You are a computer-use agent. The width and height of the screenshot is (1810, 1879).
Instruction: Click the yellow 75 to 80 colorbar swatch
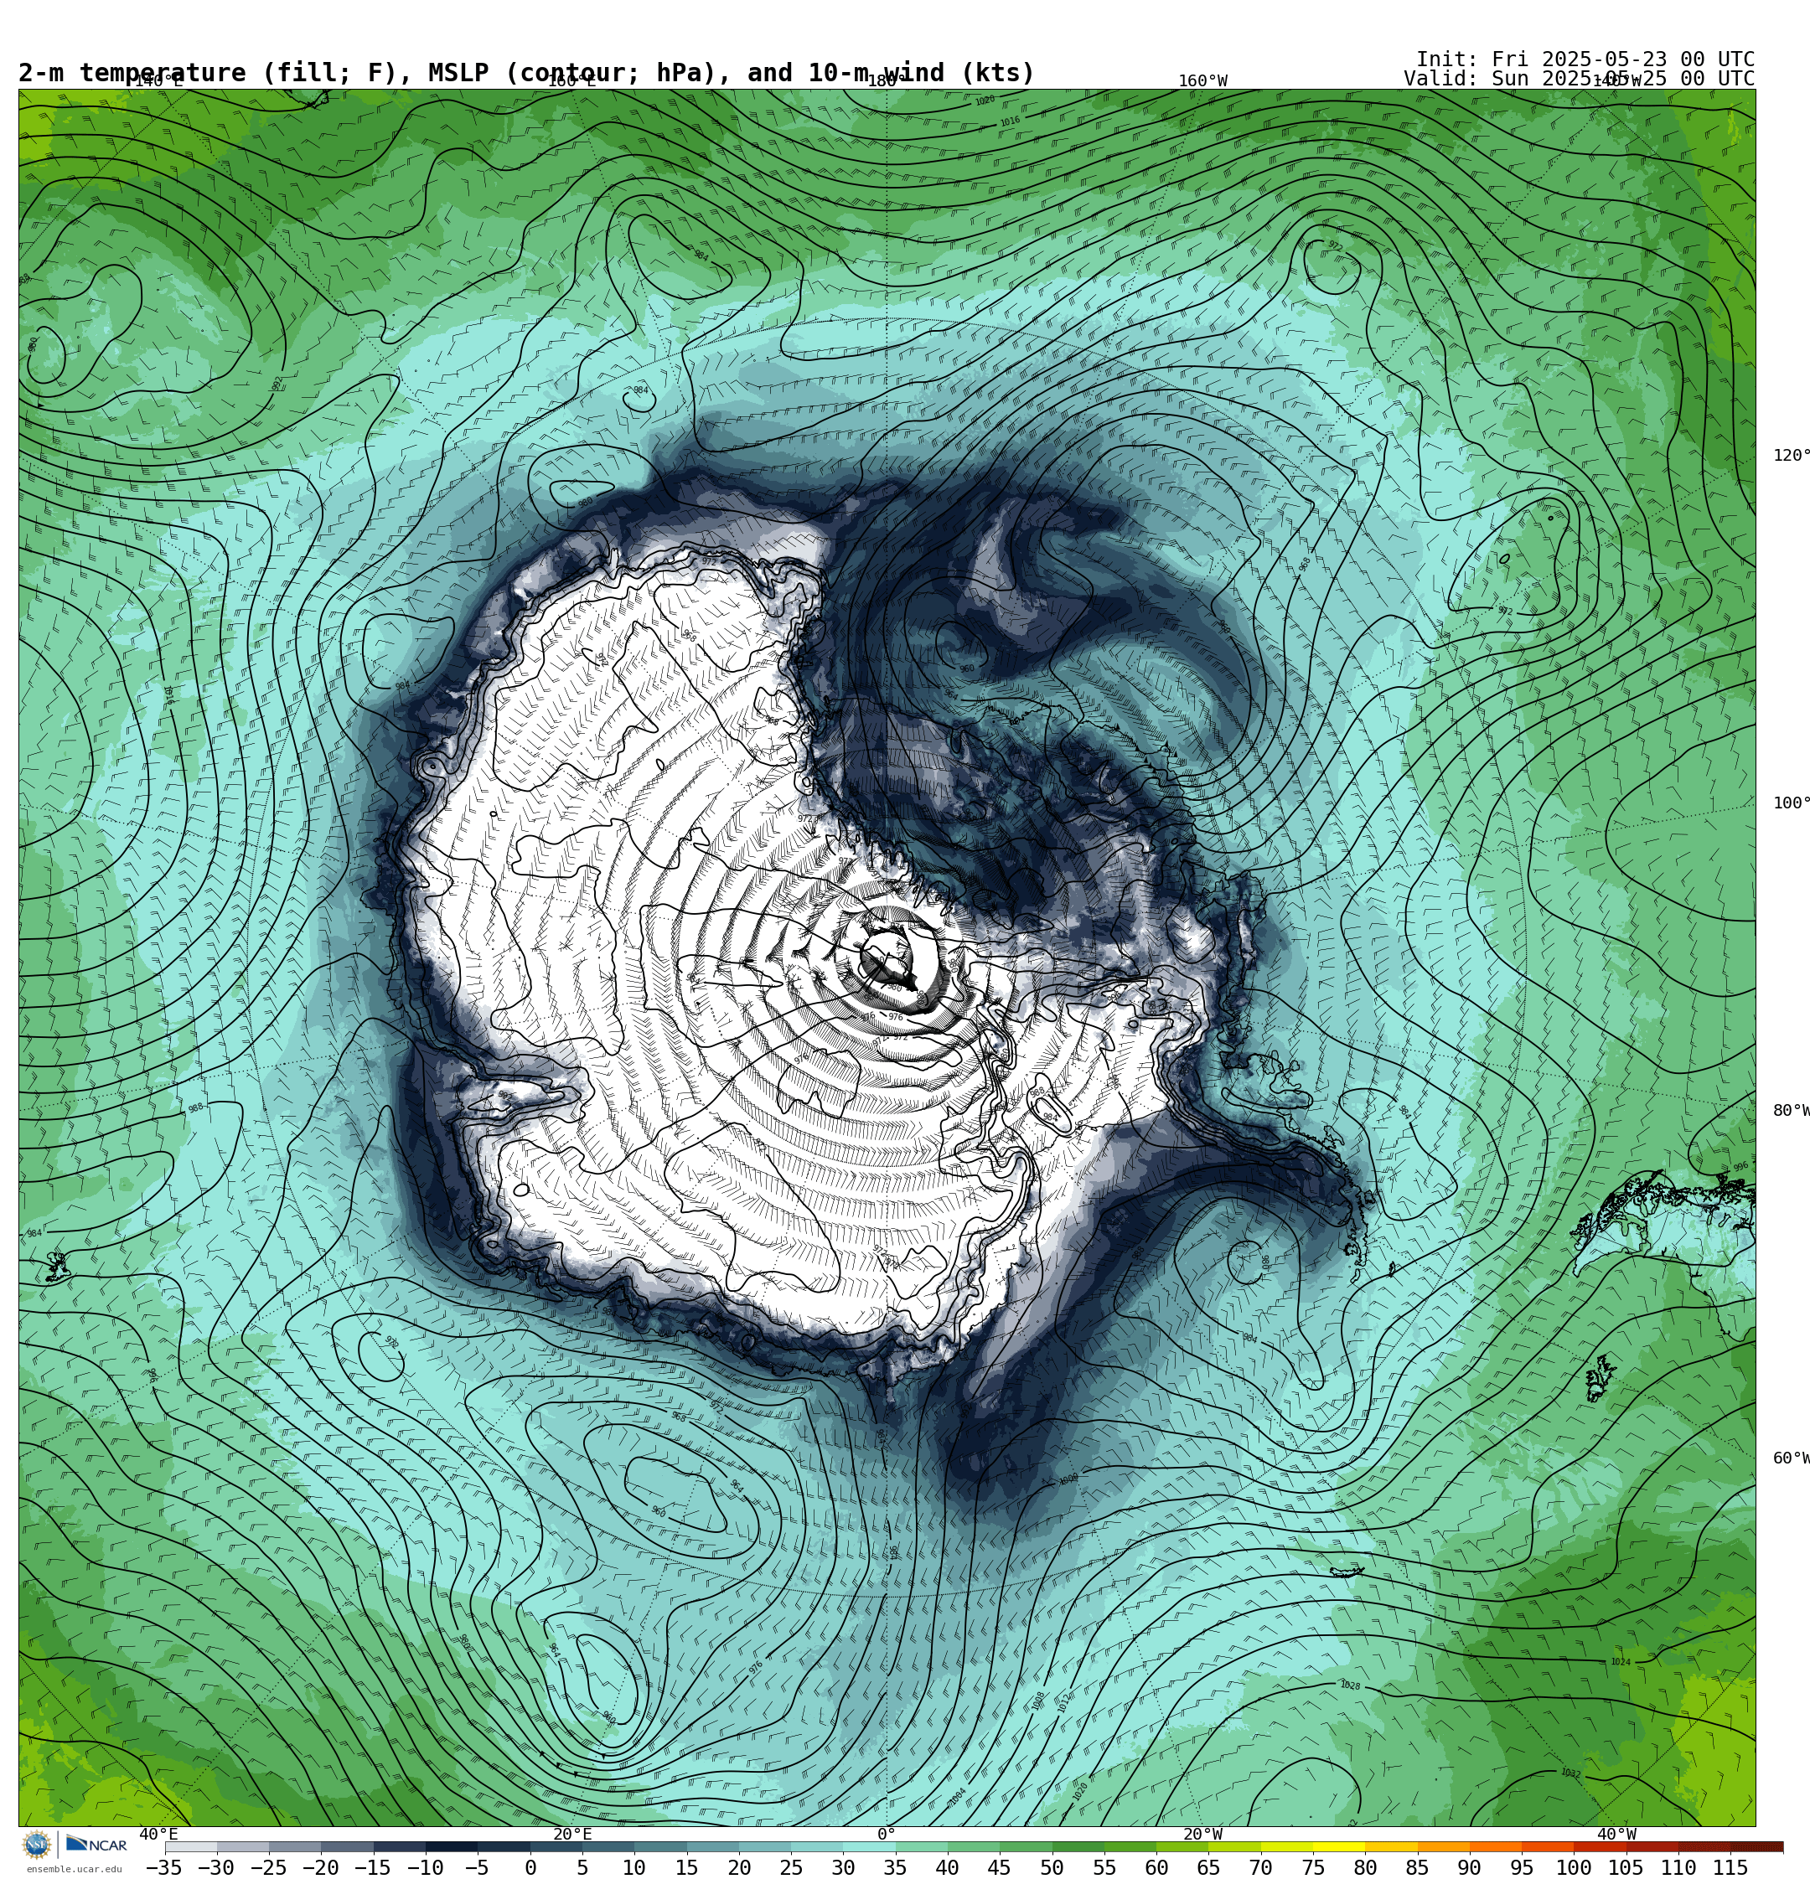click(1339, 1847)
